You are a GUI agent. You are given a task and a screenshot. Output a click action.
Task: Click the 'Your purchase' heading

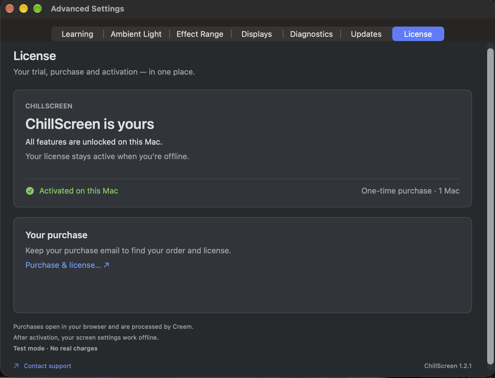point(57,235)
